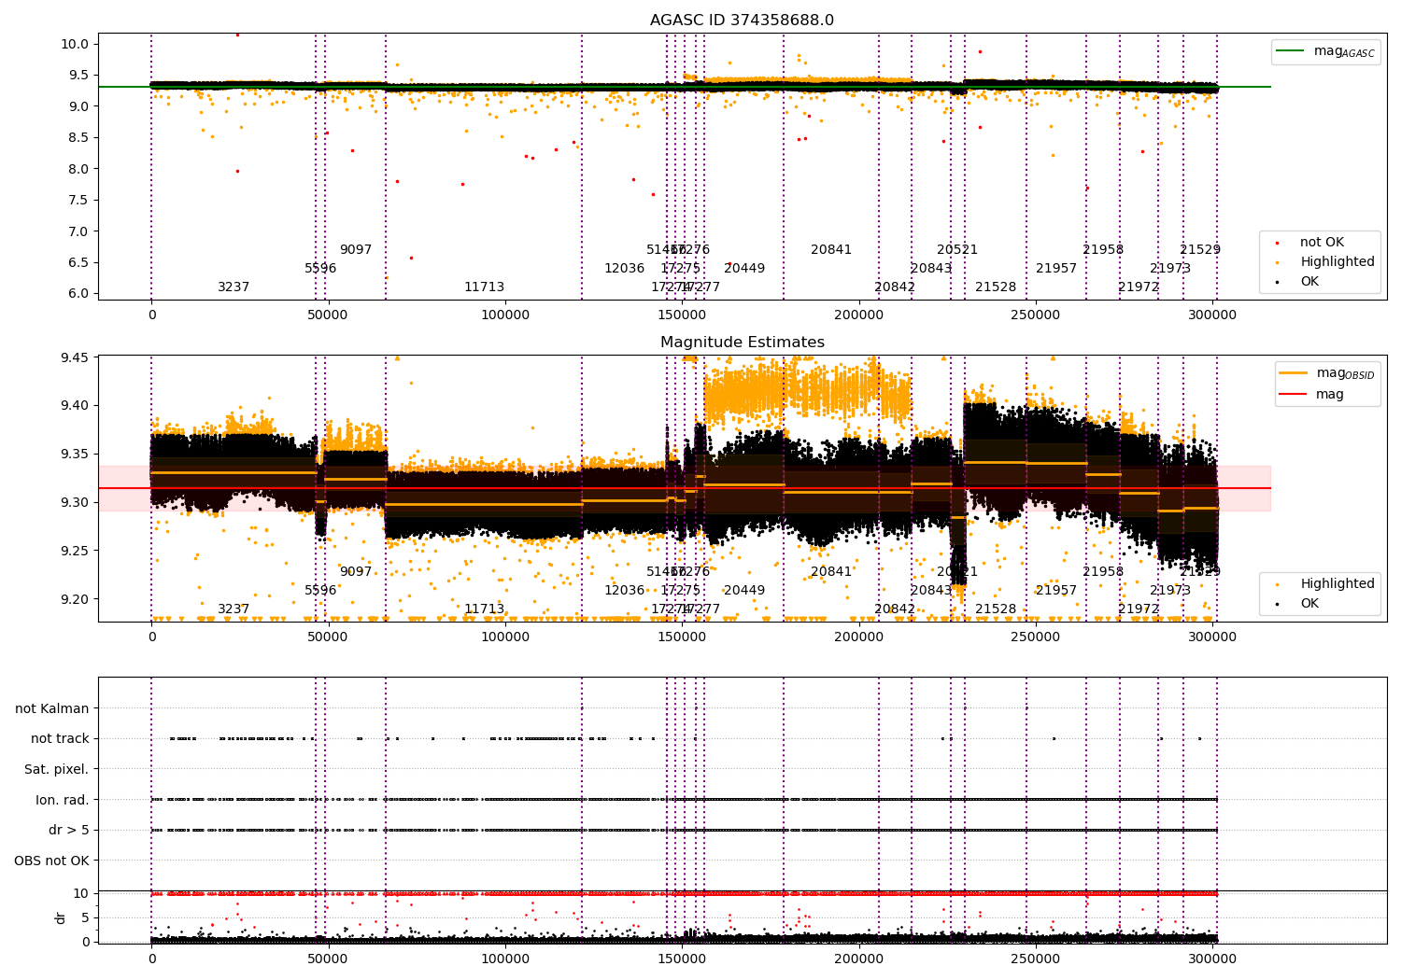
Task: Click the 'not track' row label
Action: pyautogui.click(x=60, y=738)
